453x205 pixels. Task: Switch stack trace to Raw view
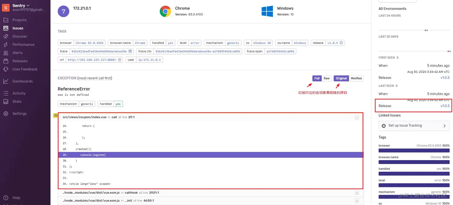[x=327, y=78]
